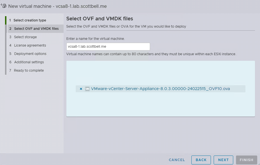Viewport: 260px width, 165px height.
Task: Select step 2 Select OVF and VMDK files
Action: click(36, 29)
